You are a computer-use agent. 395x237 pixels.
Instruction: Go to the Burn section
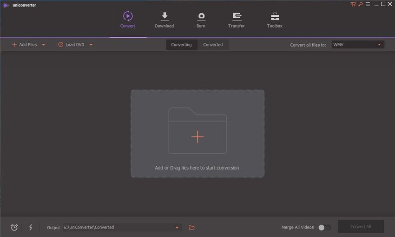tap(201, 20)
